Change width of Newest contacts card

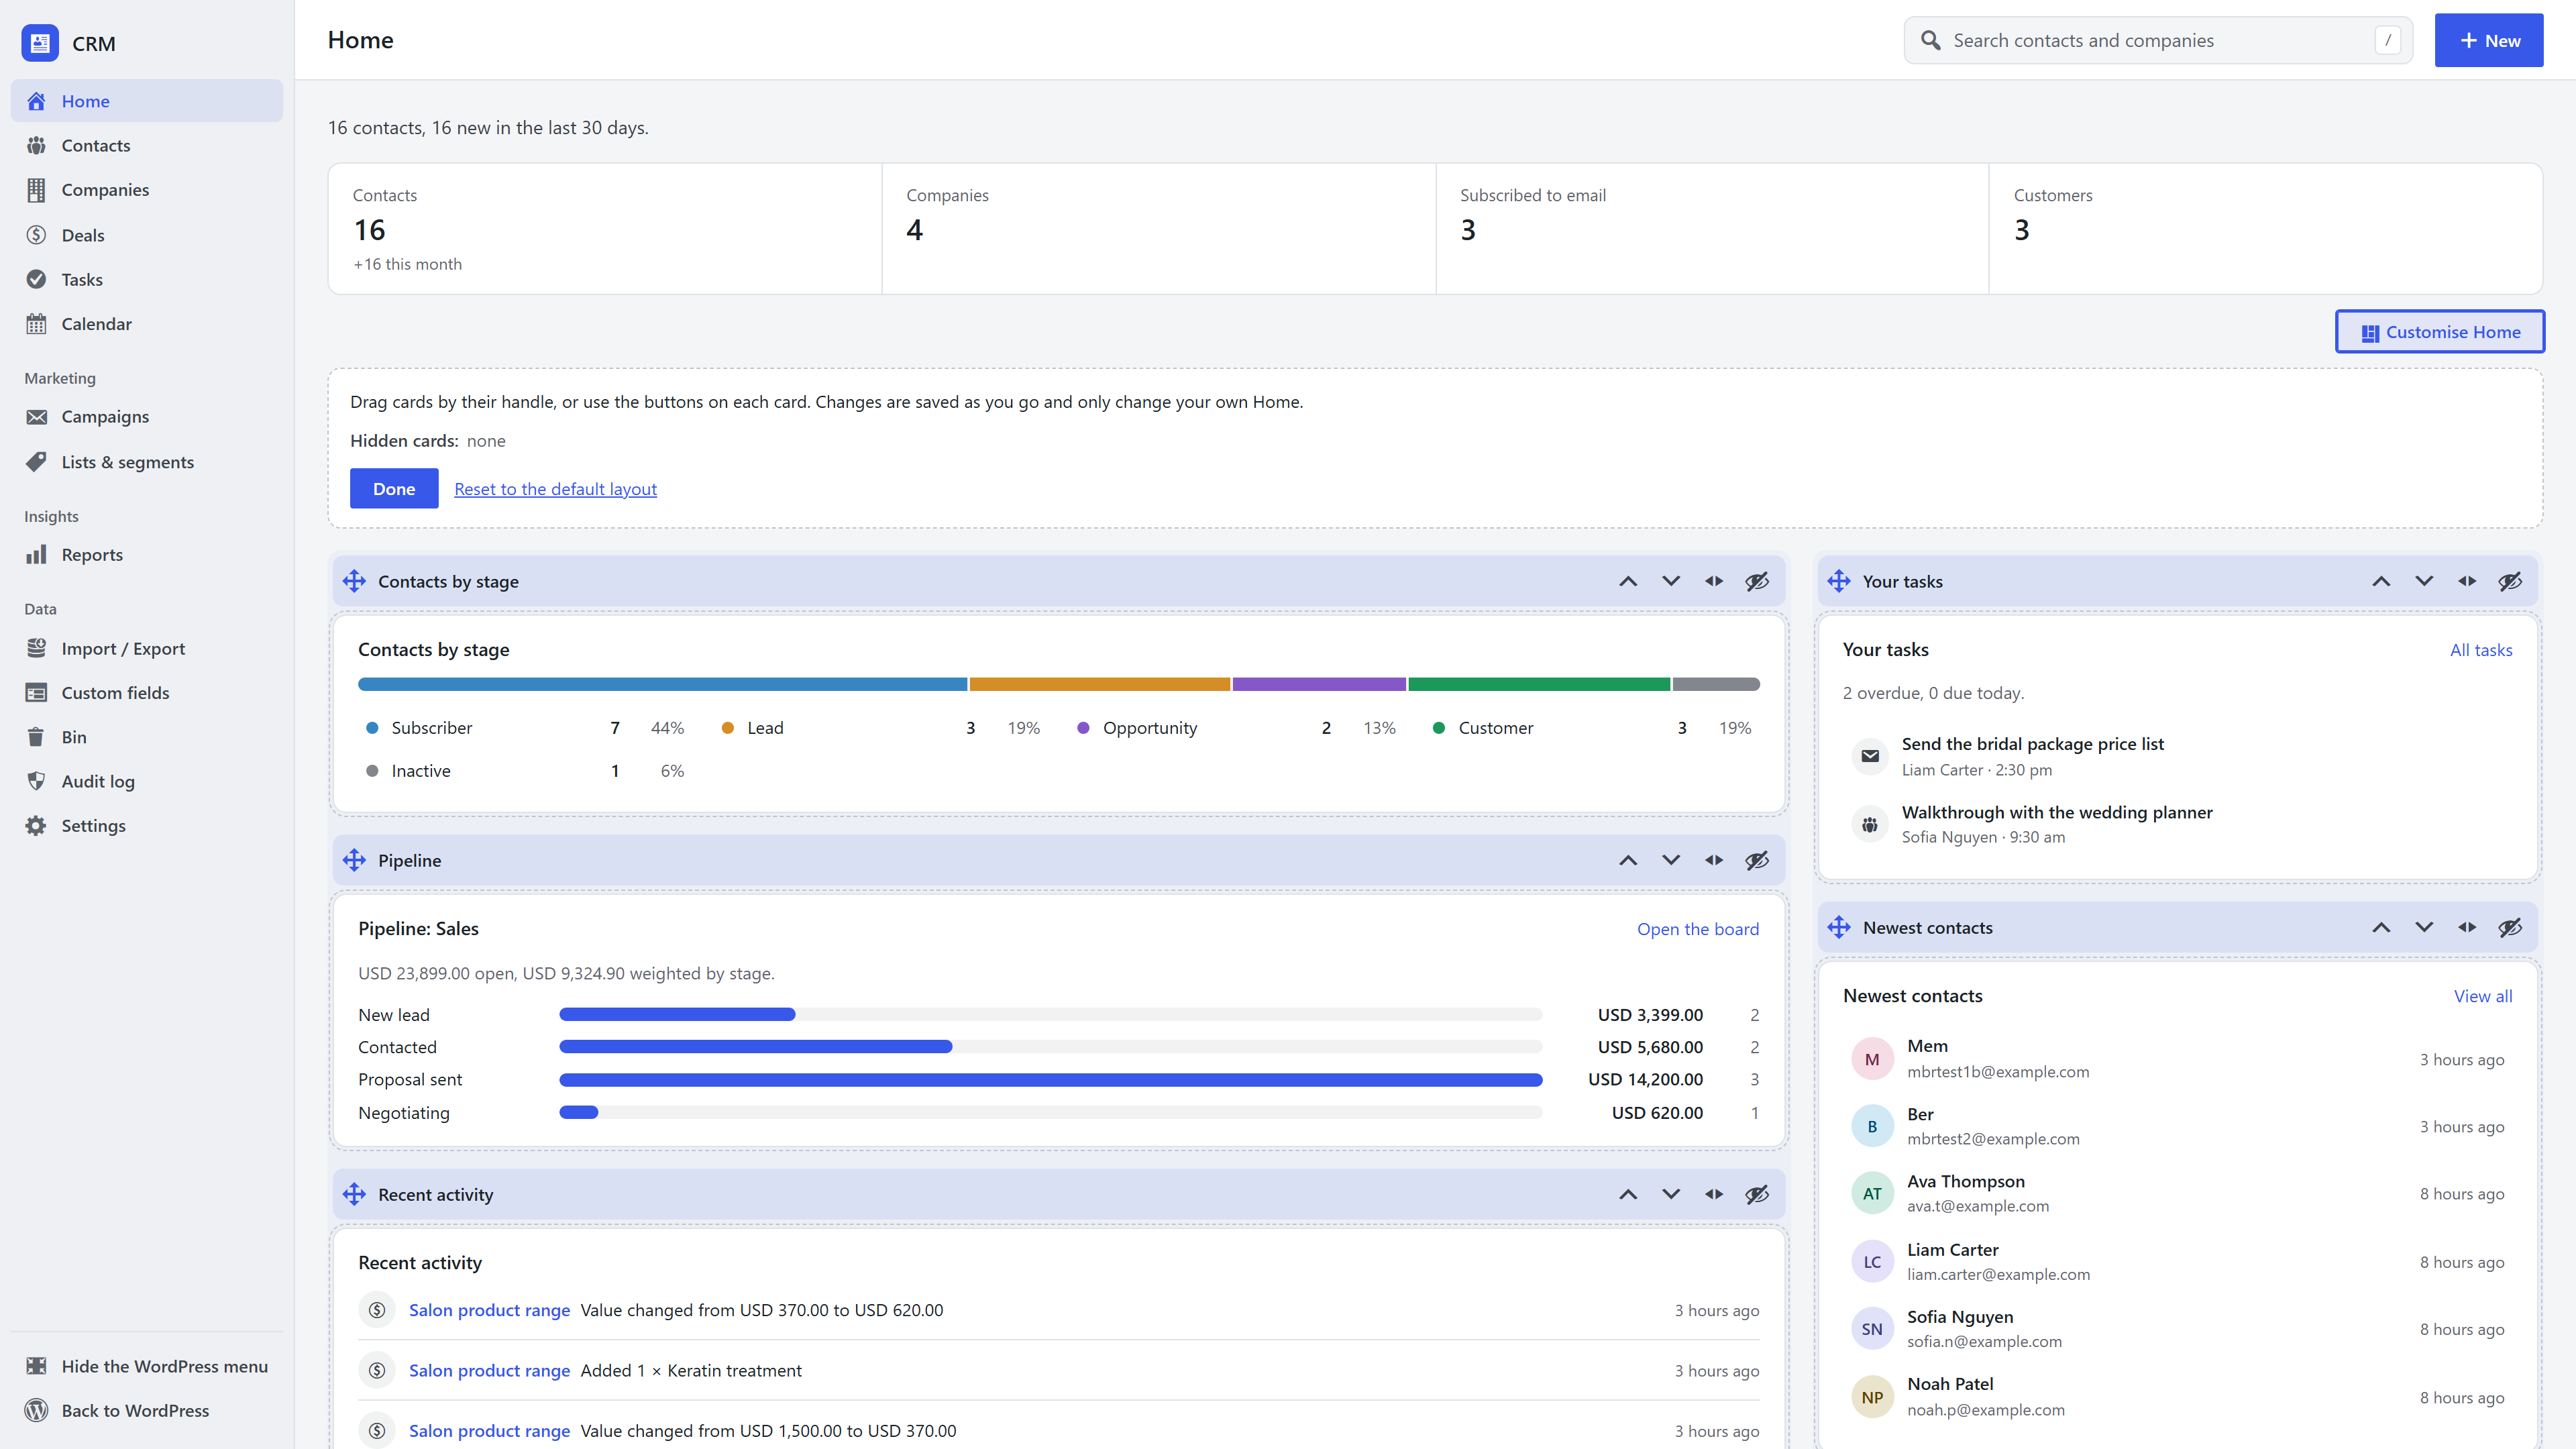click(2467, 927)
